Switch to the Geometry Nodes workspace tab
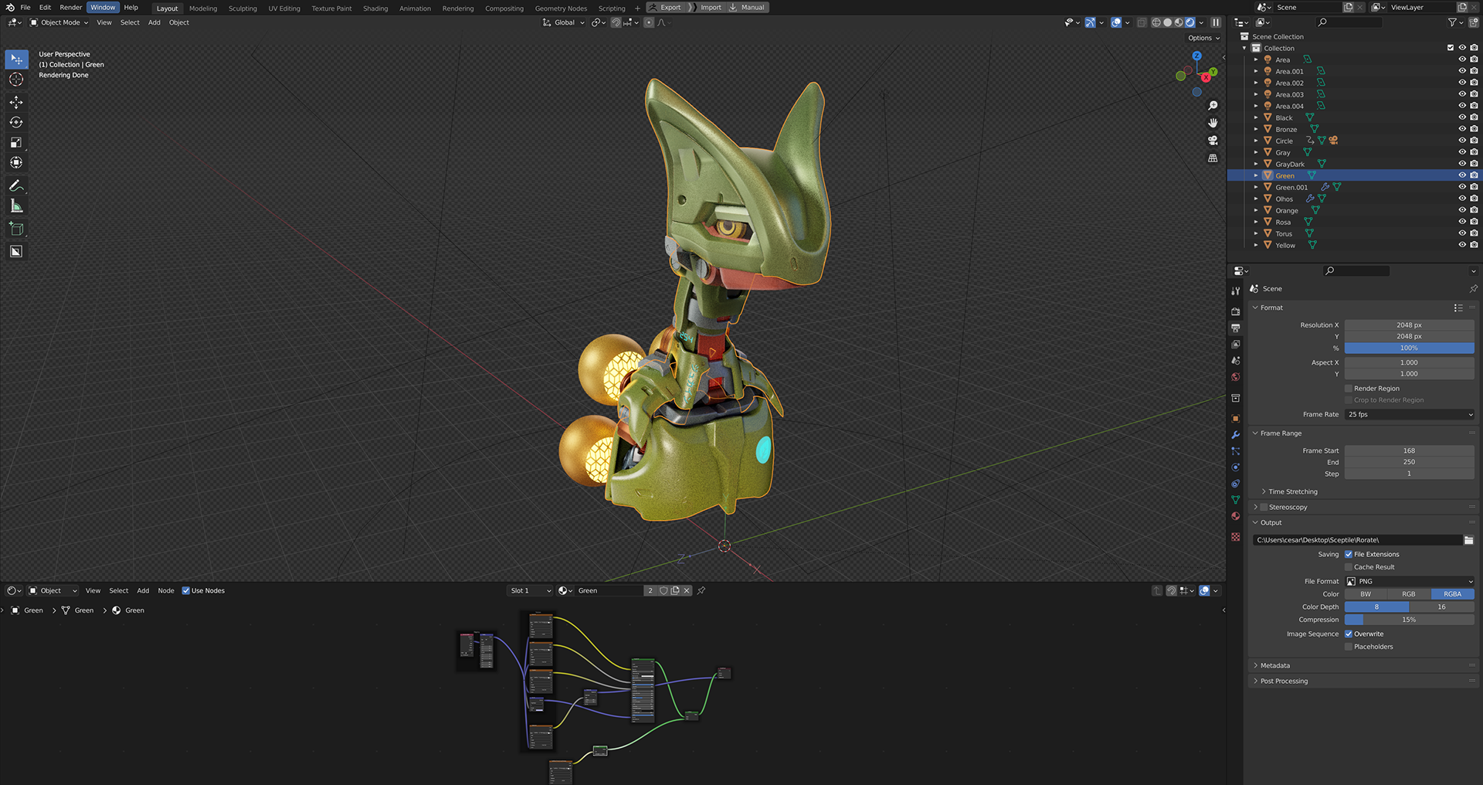The height and width of the screenshot is (785, 1483). click(x=561, y=8)
